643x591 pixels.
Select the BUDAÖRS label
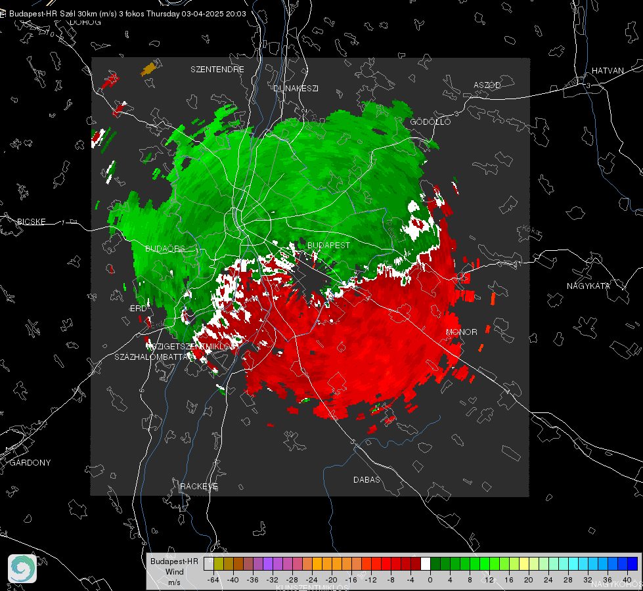pyautogui.click(x=165, y=249)
